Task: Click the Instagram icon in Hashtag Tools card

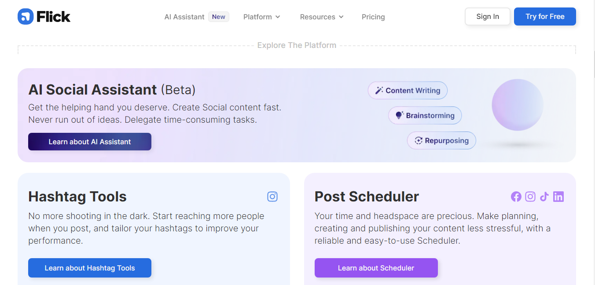Action: [272, 197]
